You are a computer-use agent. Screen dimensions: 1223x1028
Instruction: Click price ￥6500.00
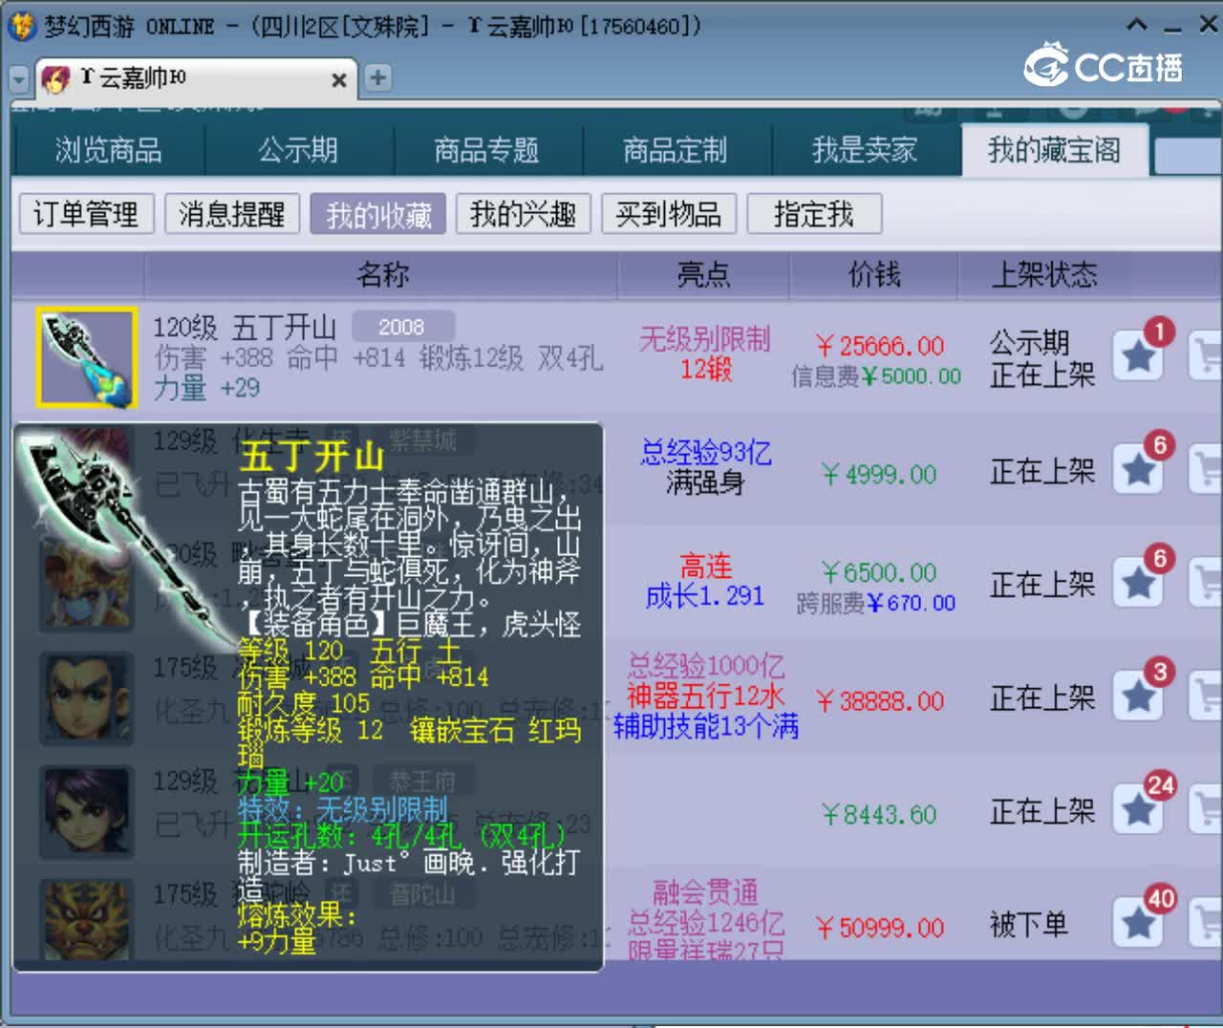coord(880,572)
